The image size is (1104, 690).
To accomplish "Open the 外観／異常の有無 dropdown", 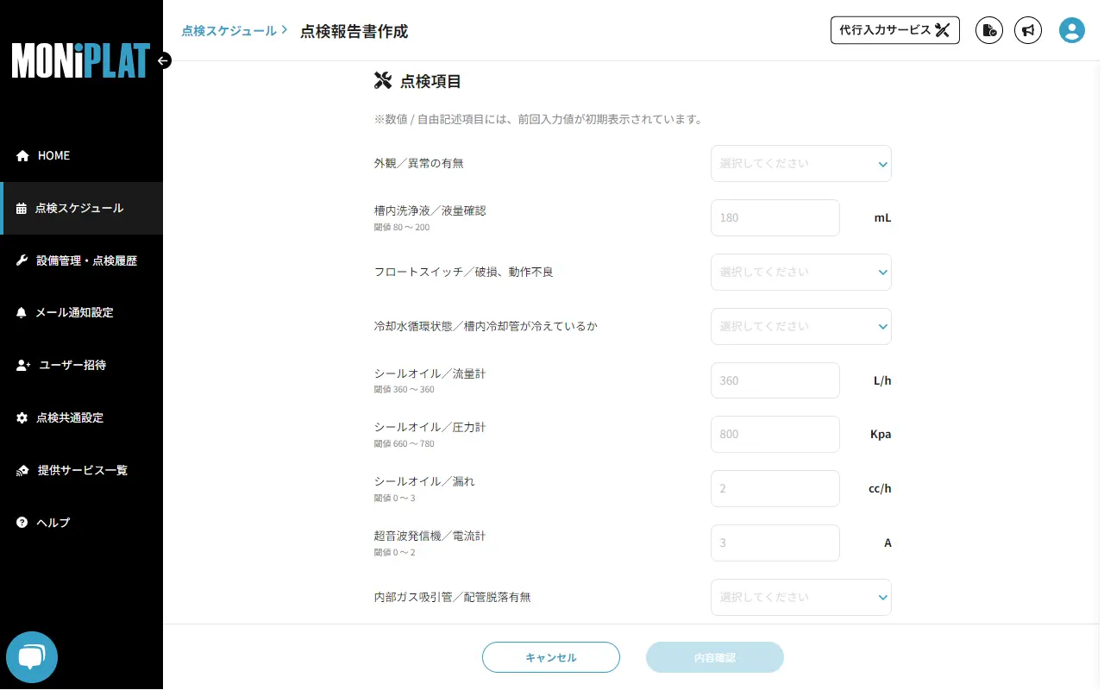I will pyautogui.click(x=800, y=163).
